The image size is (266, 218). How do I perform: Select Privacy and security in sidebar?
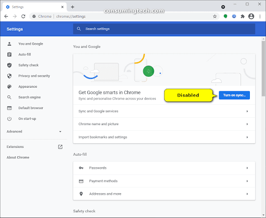[x=34, y=76]
